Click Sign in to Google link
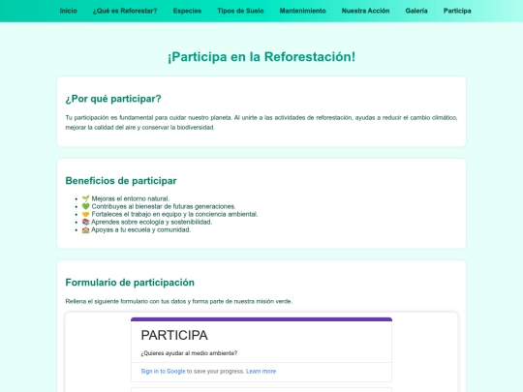Viewport: 523px width, 392px height. pyautogui.click(x=163, y=371)
